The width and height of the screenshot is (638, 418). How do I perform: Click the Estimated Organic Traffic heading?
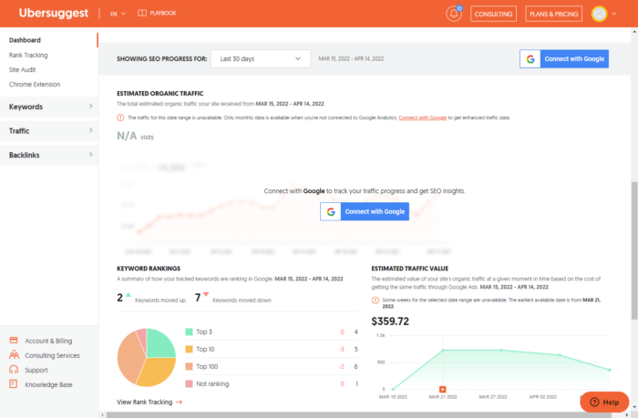(x=159, y=93)
